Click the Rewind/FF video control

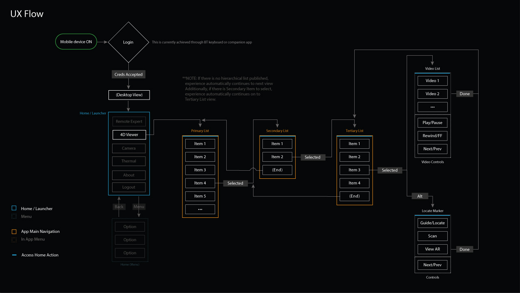(433, 136)
